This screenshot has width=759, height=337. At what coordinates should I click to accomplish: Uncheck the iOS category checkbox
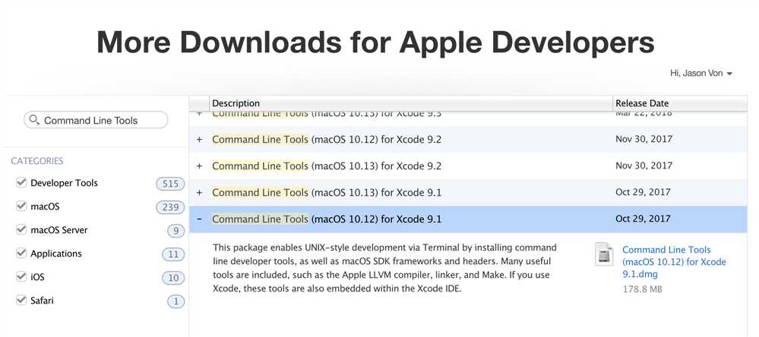coord(21,276)
